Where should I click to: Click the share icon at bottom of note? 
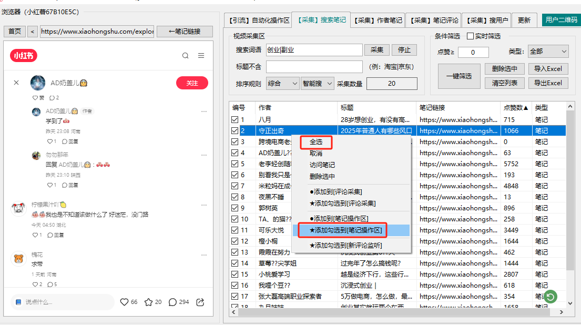[x=200, y=302]
